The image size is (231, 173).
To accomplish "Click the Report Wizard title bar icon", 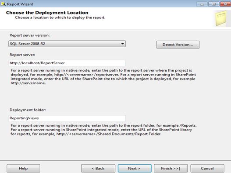I will click(3, 4).
